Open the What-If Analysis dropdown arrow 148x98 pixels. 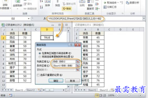click(x=99, y=9)
